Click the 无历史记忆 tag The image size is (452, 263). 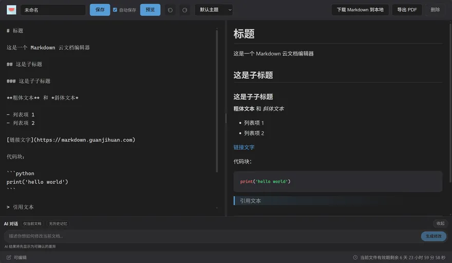pos(58,224)
